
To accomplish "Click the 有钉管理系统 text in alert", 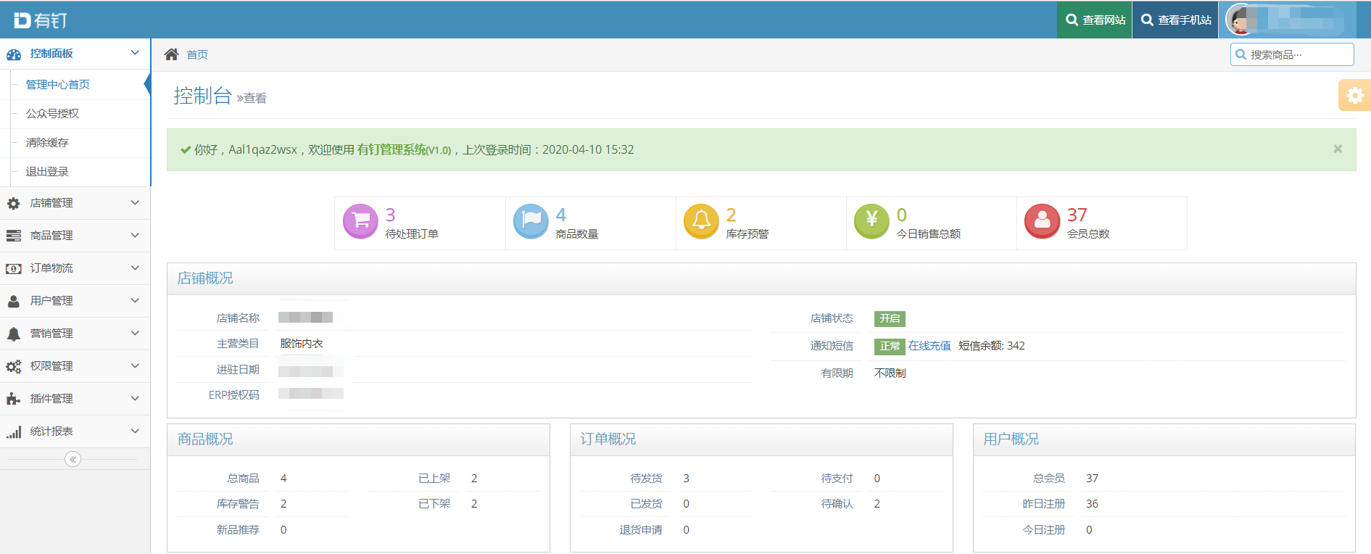I will 392,149.
